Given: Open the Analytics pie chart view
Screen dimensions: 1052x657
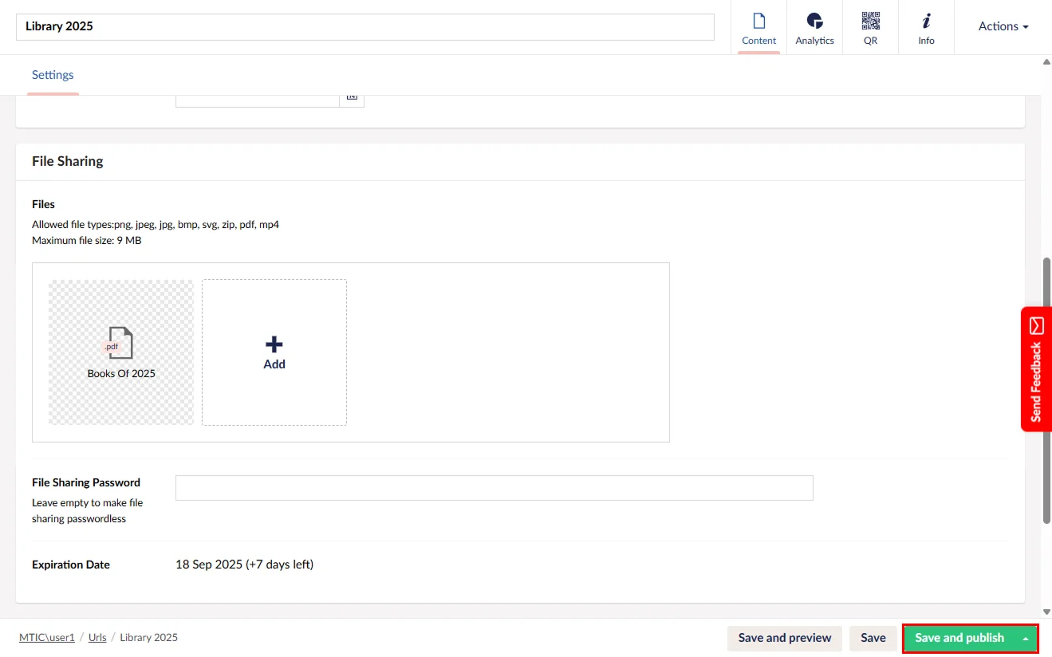Looking at the screenshot, I should tap(814, 28).
